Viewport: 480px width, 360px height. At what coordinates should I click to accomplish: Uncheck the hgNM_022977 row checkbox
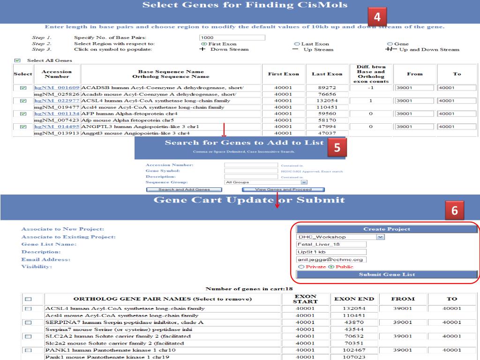[x=23, y=101]
